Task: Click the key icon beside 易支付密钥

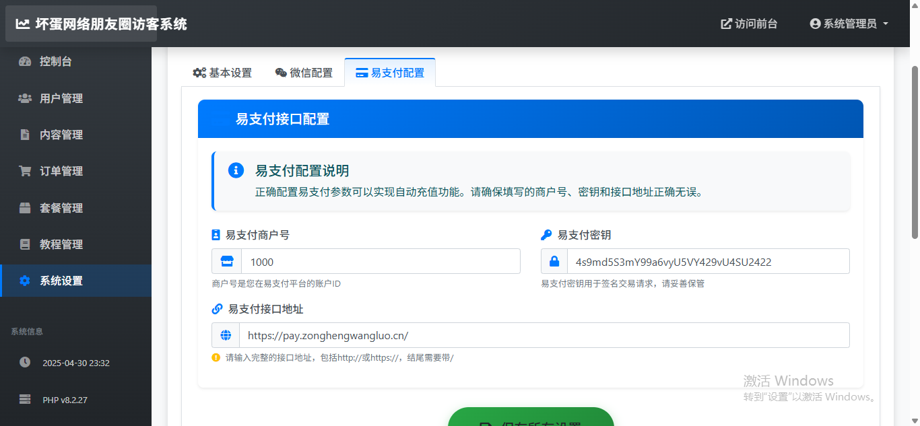Action: (x=546, y=235)
